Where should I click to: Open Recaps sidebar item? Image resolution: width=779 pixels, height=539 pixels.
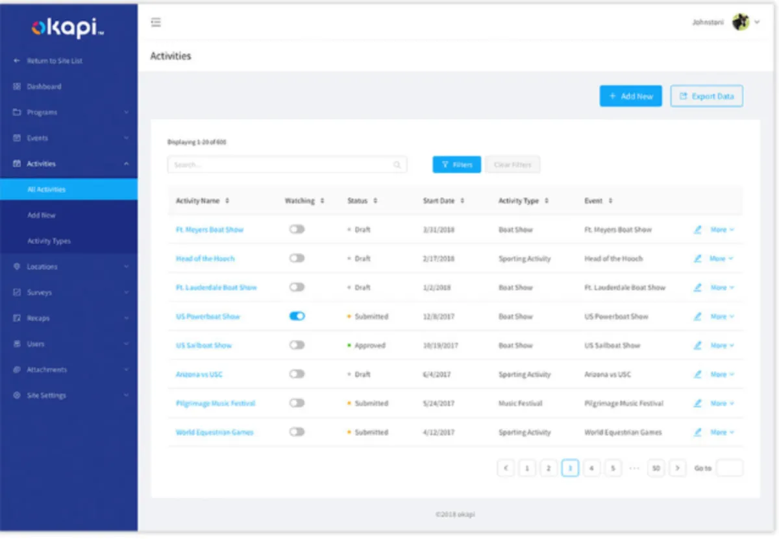(x=69, y=318)
